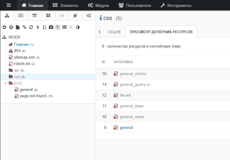
Task: Switch to the site tree sidebar tab
Action: coord(7,16)
